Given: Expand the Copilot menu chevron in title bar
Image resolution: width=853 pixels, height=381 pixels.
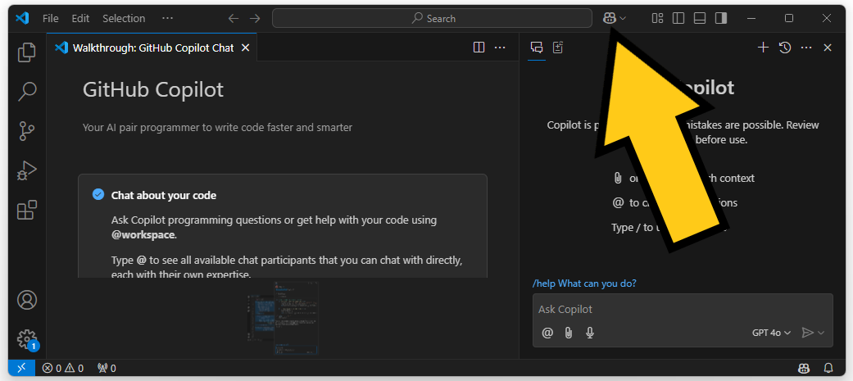Looking at the screenshot, I should pyautogui.click(x=624, y=18).
